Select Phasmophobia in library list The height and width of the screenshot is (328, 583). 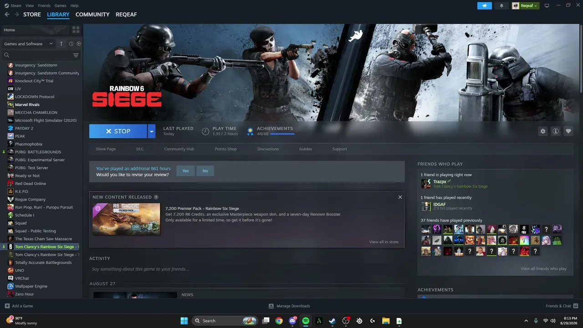point(29,144)
